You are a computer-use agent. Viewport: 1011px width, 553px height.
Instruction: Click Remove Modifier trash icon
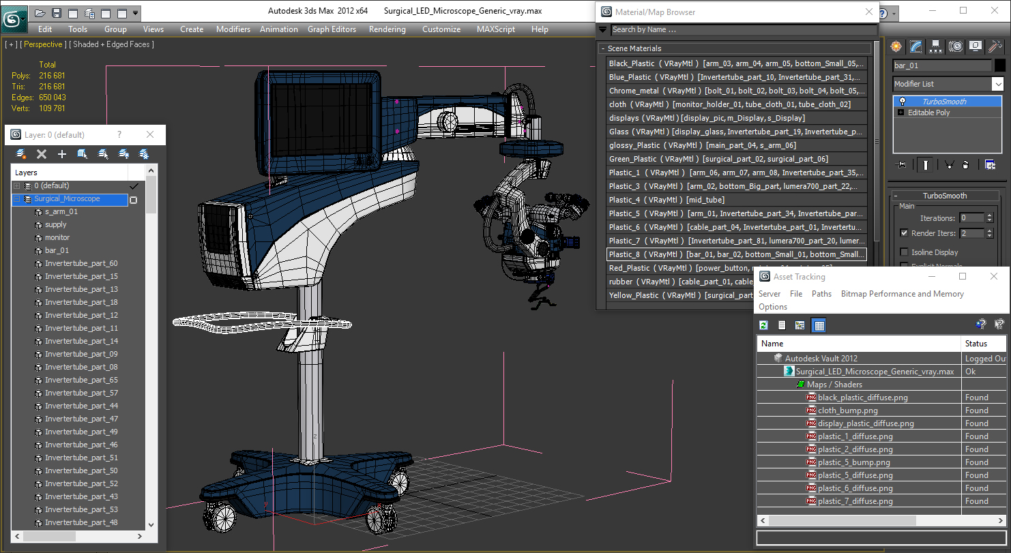pos(965,165)
